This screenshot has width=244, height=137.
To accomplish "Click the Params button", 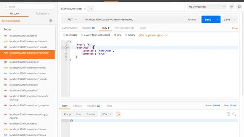I will coord(192,19).
